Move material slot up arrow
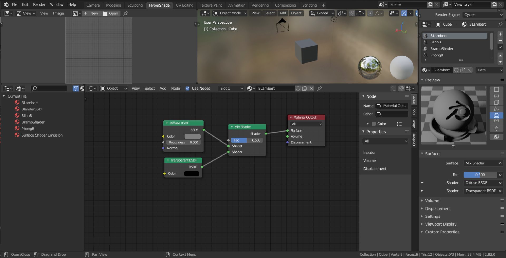 click(x=500, y=56)
